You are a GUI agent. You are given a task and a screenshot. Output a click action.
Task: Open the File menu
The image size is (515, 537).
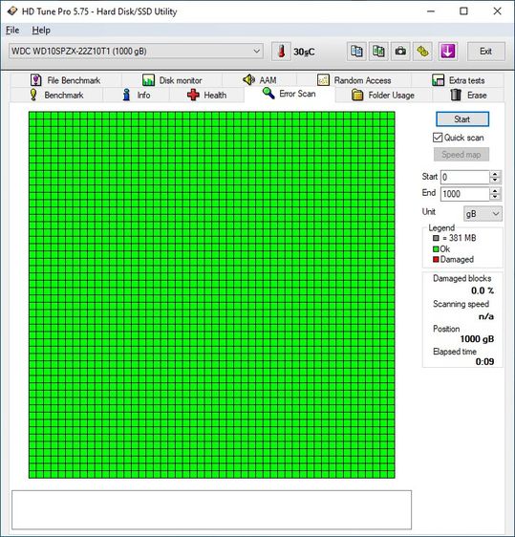(x=12, y=31)
